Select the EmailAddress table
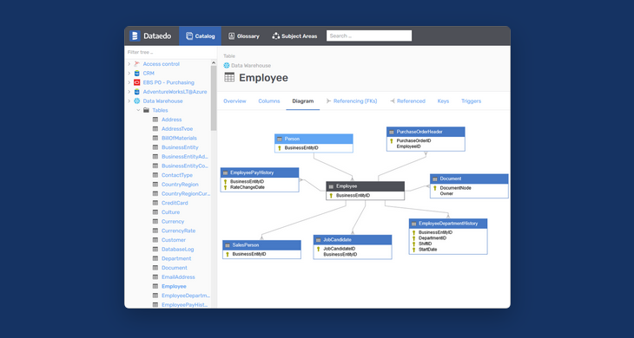This screenshot has height=338, width=634. (x=178, y=277)
